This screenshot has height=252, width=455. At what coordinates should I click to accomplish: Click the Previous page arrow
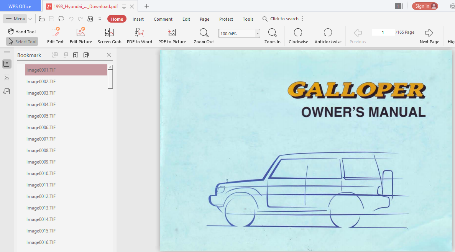(x=358, y=36)
